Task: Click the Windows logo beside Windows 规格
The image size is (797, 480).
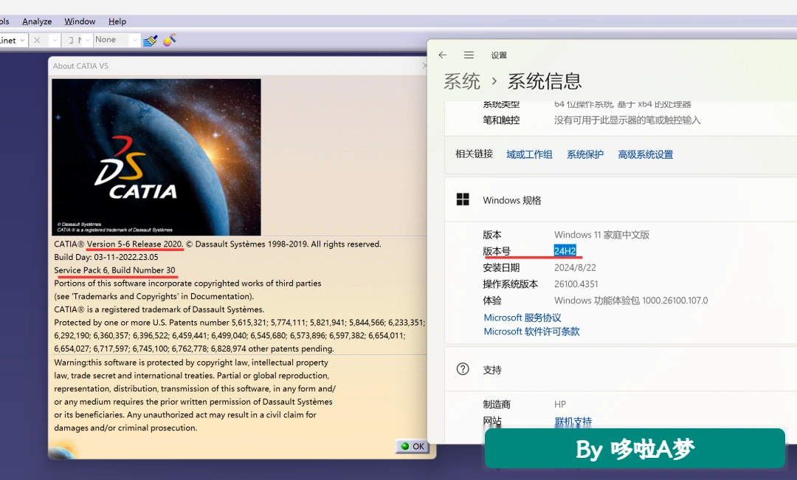Action: (x=463, y=199)
